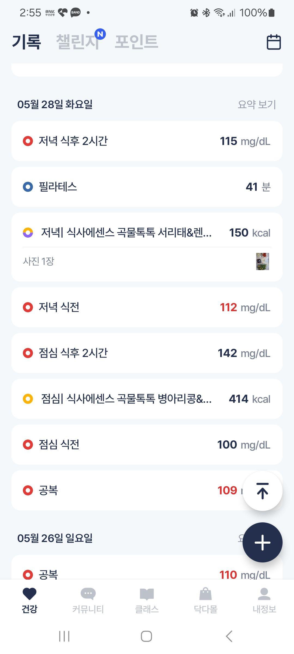The height and width of the screenshot is (654, 294).
Task: Tap the Android back navigation button
Action: (229, 636)
